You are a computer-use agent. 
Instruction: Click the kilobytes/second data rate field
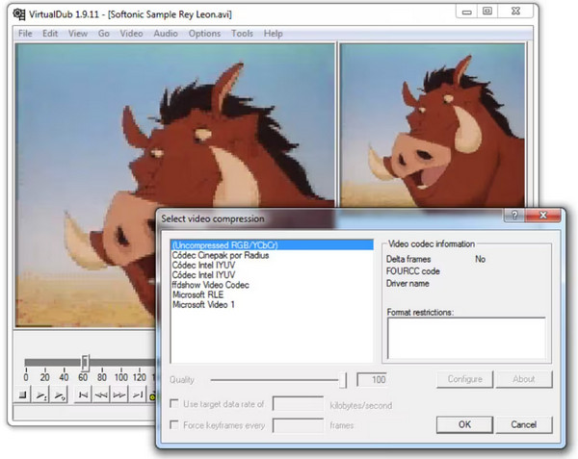(x=298, y=404)
